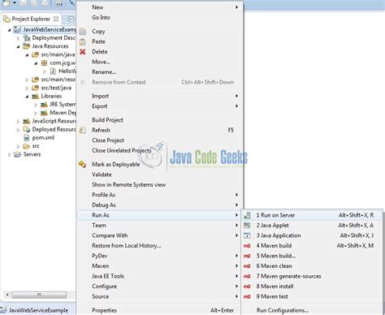Expand the JavaScript Resources node

[x=18, y=122]
